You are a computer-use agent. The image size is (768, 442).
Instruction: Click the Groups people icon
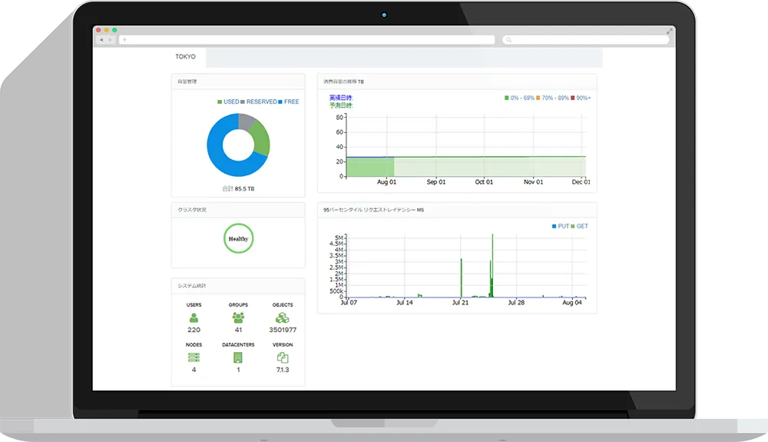(x=238, y=317)
